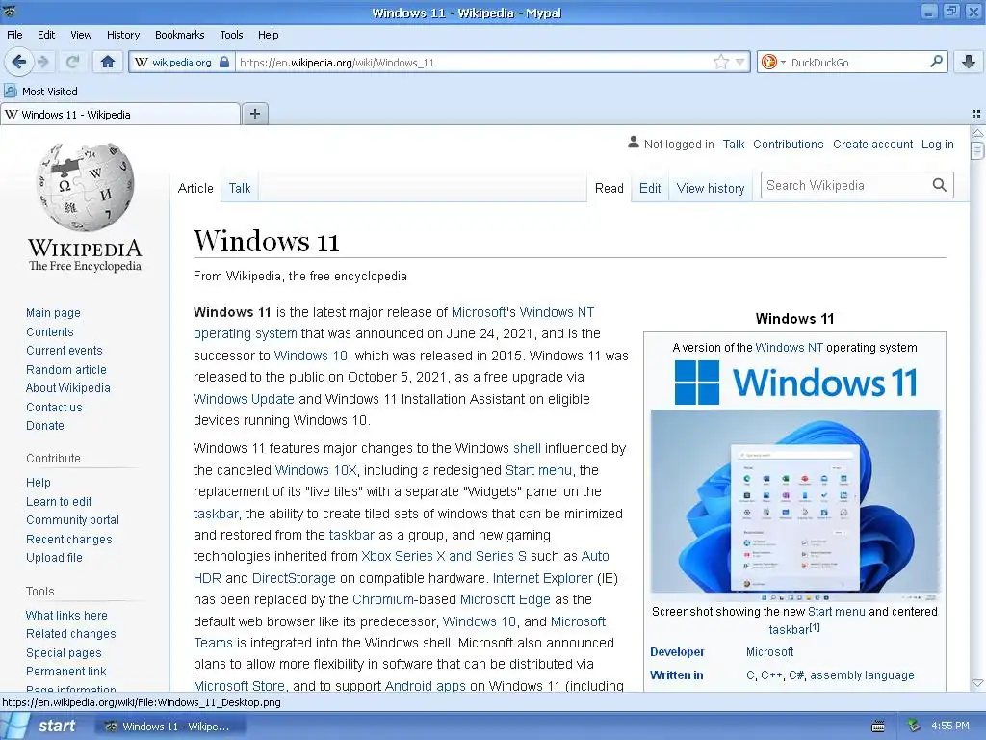
Task: Follow the DirectStorage article link
Action: pyautogui.click(x=294, y=578)
